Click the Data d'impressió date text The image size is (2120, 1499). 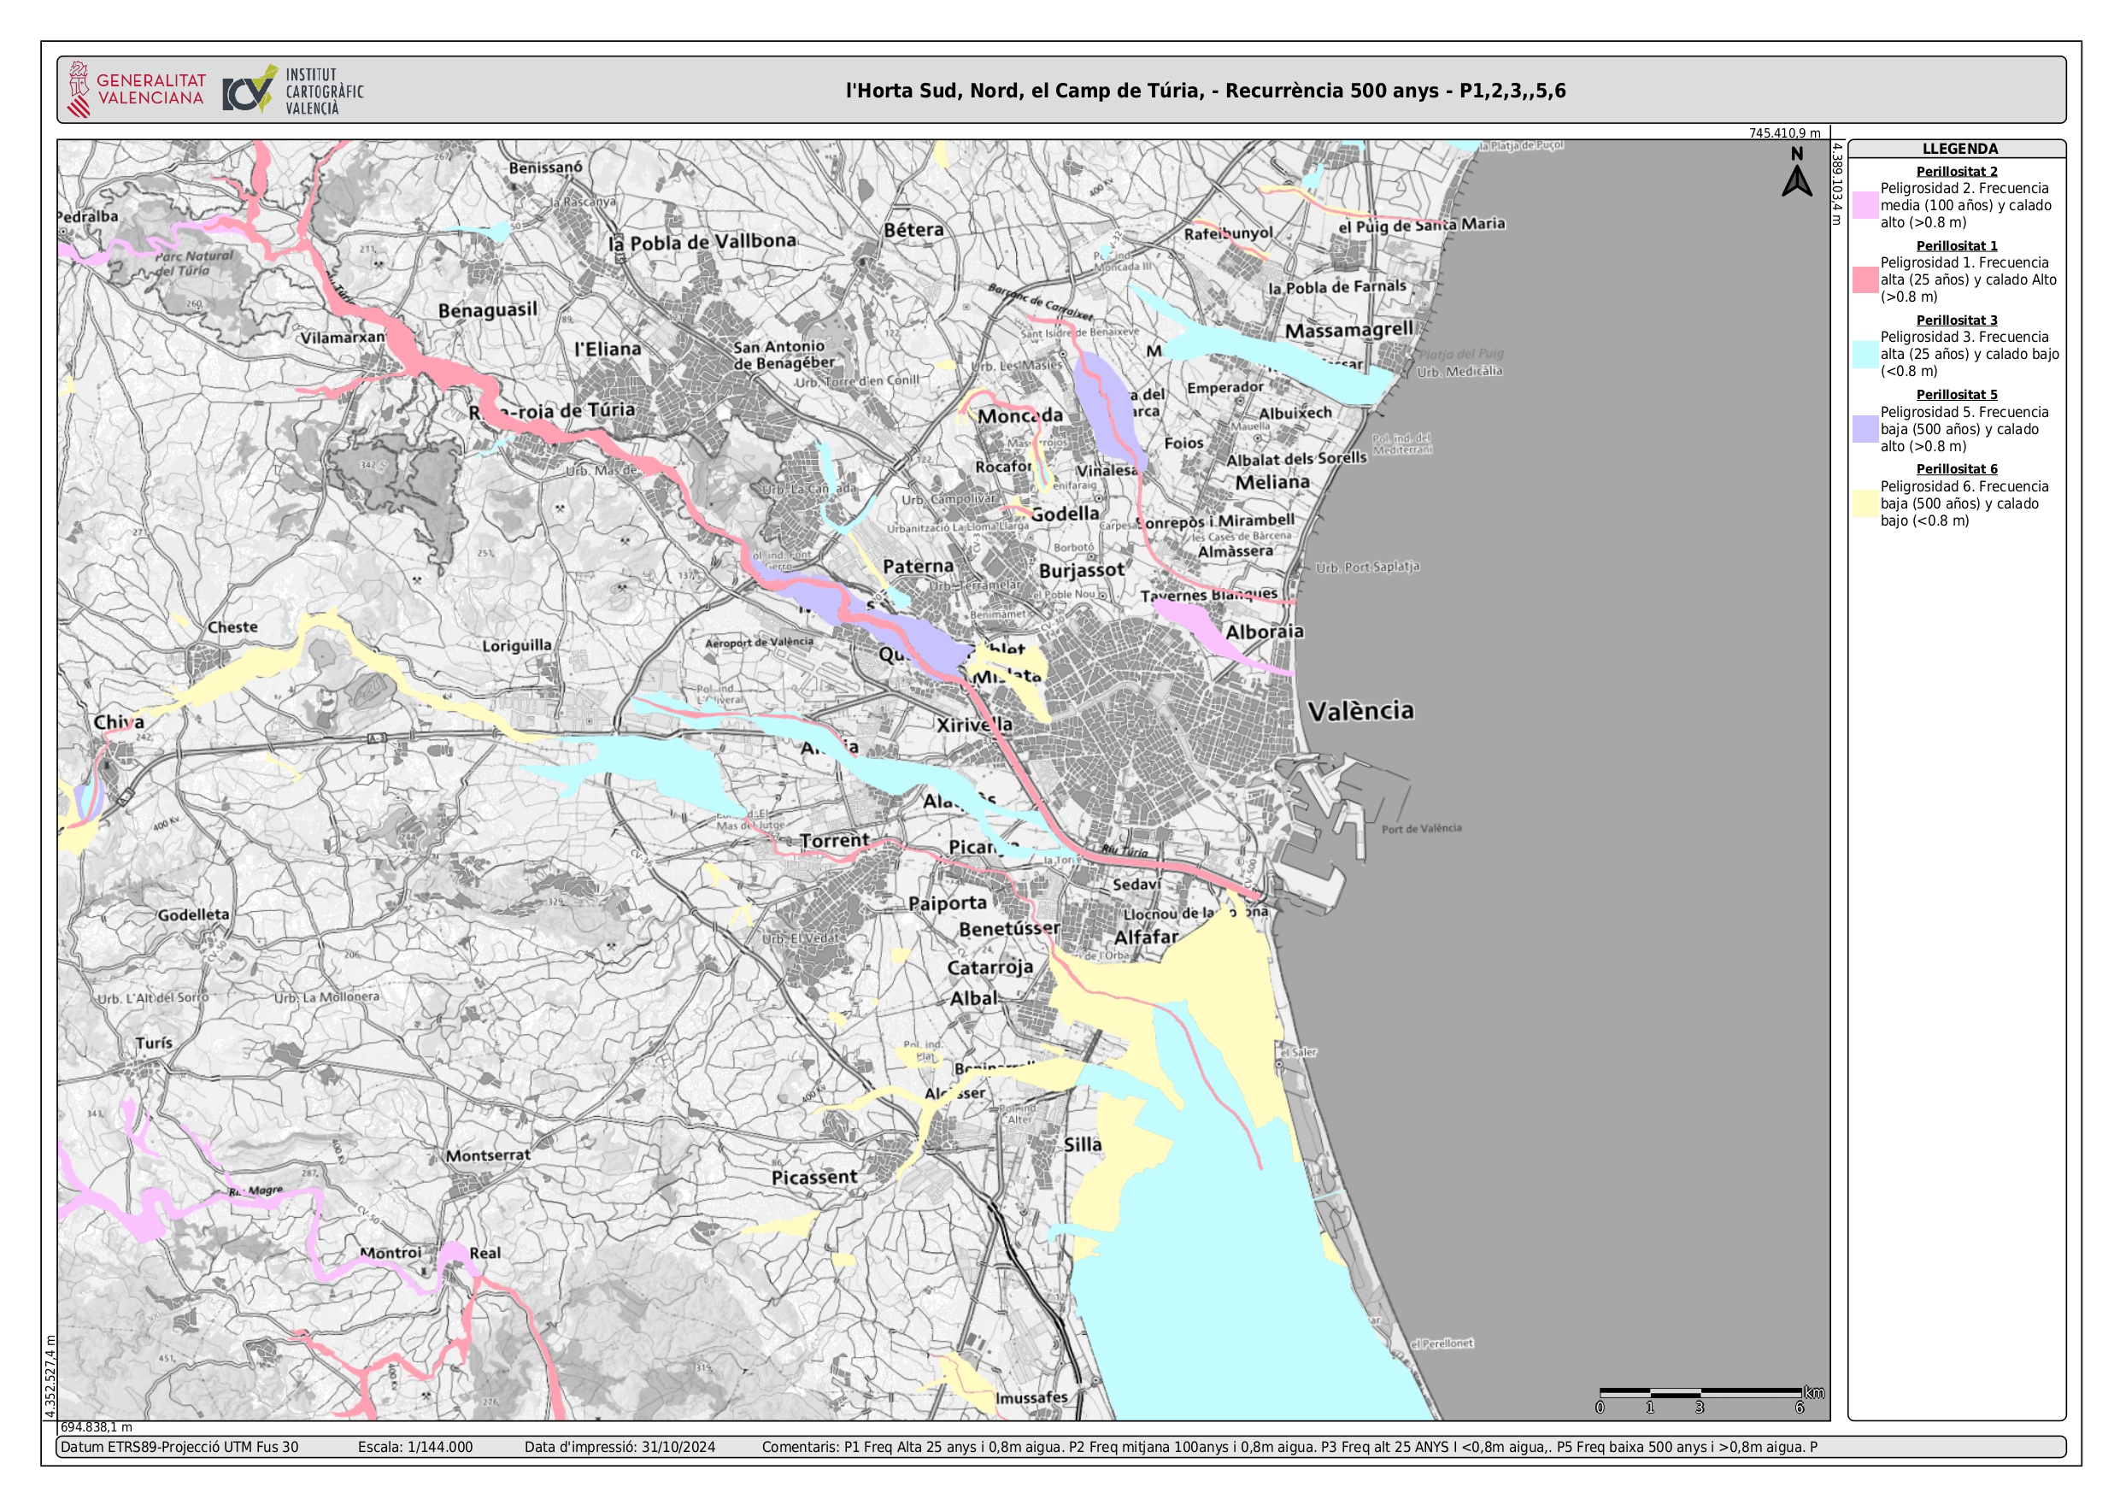pos(620,1447)
